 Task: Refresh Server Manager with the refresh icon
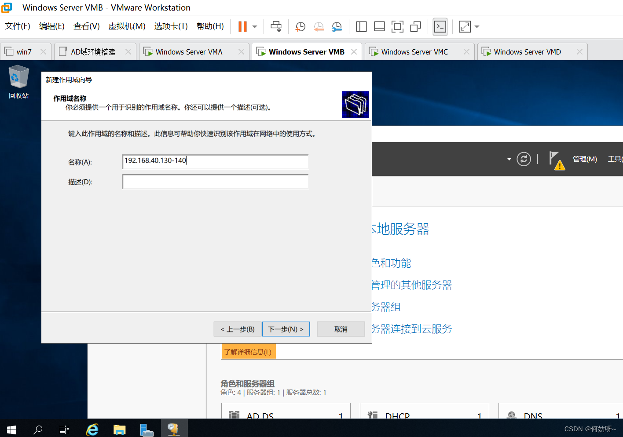coord(524,159)
